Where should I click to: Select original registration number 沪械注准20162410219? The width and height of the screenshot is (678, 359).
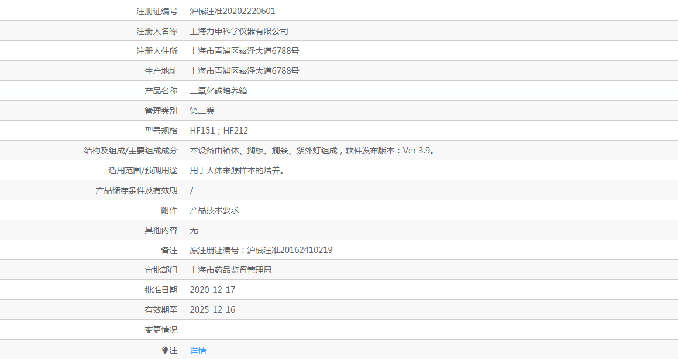tap(290, 250)
